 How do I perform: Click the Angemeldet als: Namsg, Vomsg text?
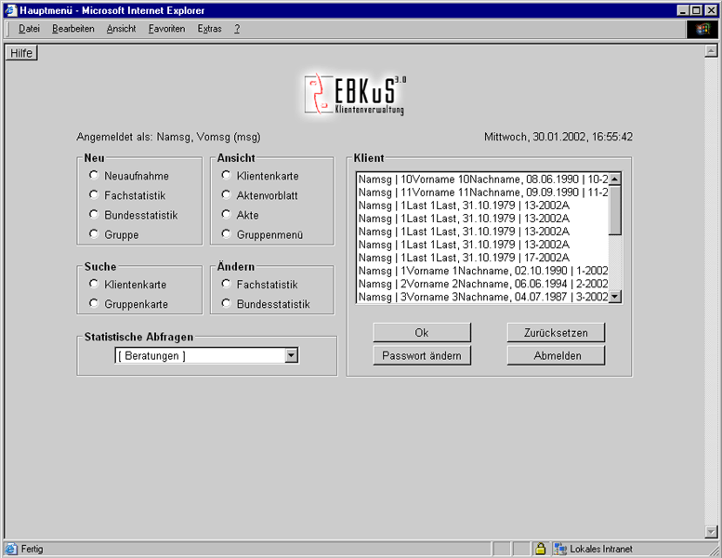[168, 137]
